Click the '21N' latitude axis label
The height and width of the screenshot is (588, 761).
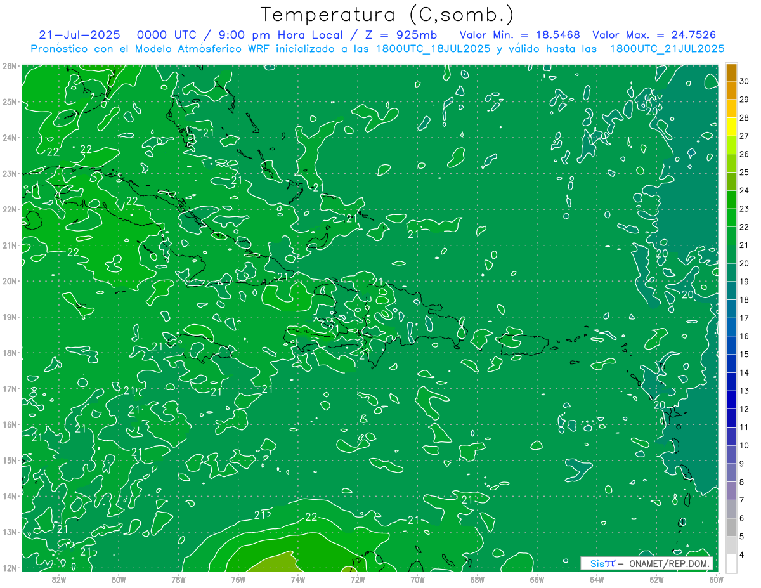pos(9,245)
